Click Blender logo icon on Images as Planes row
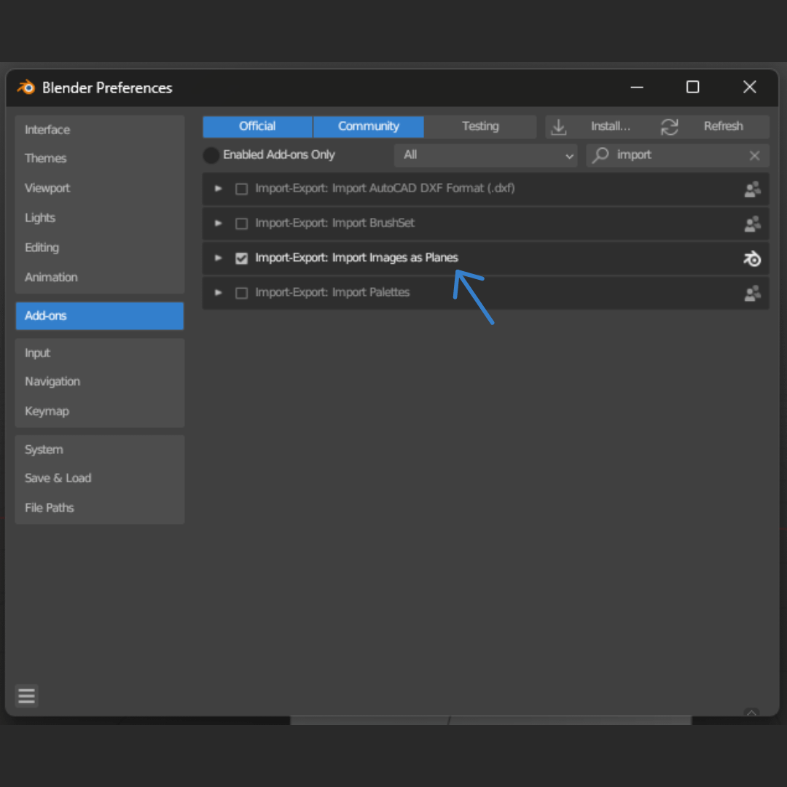This screenshot has height=787, width=787. tap(752, 259)
